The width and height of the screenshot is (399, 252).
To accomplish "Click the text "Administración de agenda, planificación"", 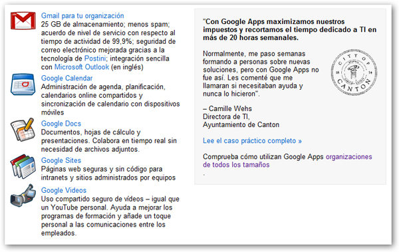I will 103,87.
